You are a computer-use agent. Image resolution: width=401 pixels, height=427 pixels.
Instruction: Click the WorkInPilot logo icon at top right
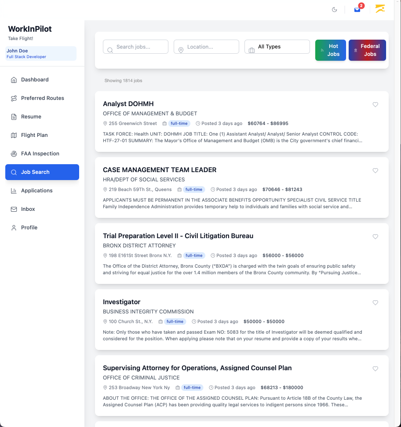point(380,8)
